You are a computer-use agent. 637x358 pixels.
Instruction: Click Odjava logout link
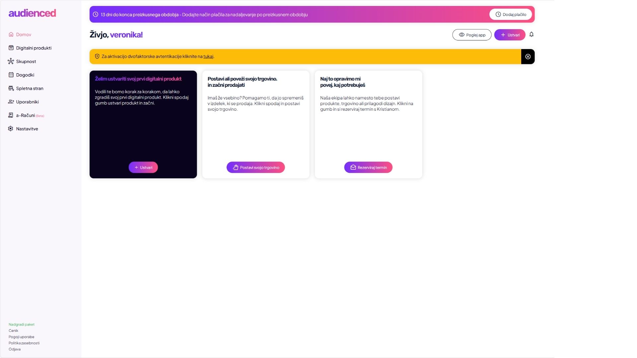[x=15, y=349]
